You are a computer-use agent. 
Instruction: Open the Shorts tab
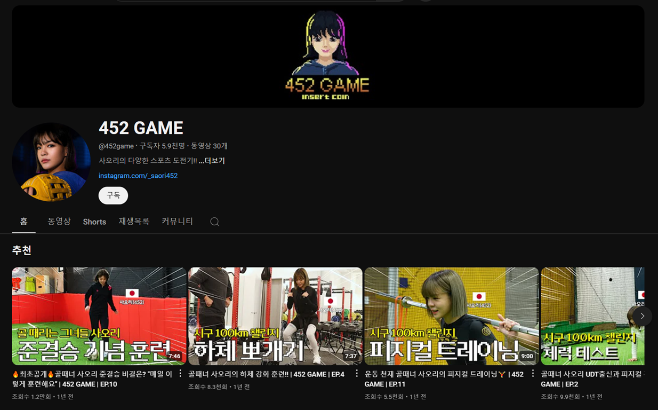coord(94,222)
